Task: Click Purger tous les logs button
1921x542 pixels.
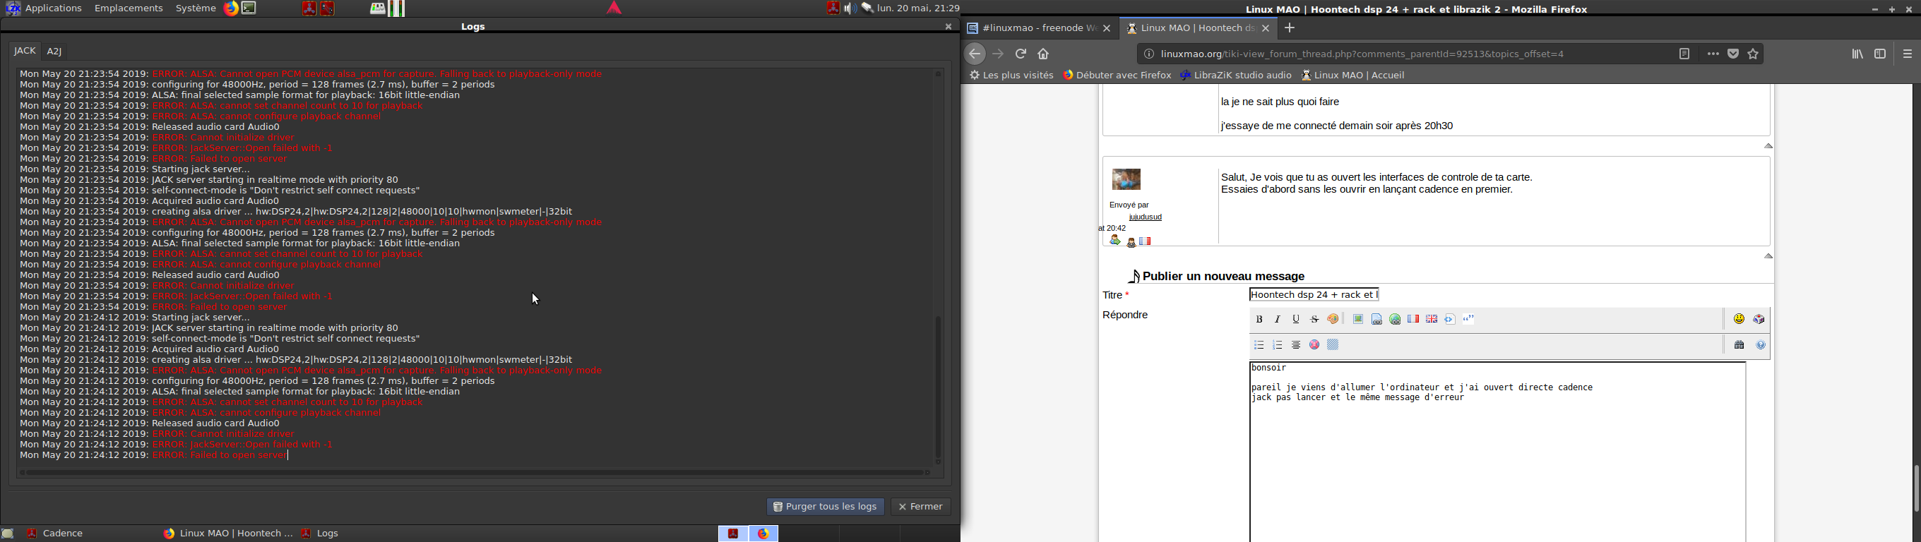Action: [x=826, y=507]
